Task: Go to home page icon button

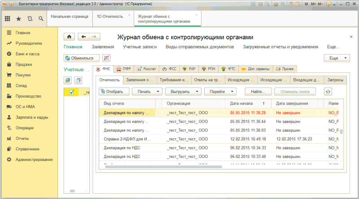Action: tap(69, 37)
